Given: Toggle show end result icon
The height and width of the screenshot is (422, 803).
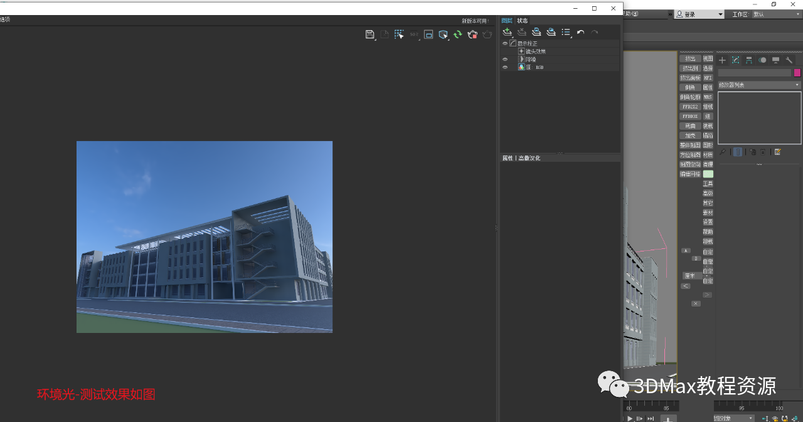Looking at the screenshot, I should point(738,152).
